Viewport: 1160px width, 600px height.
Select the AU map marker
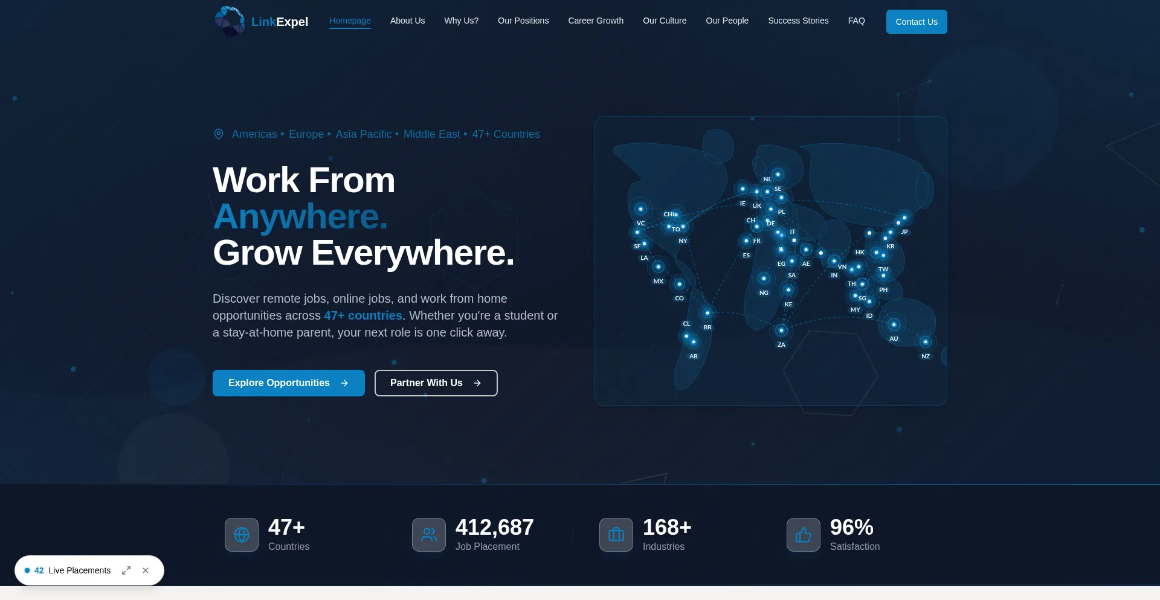(x=894, y=324)
